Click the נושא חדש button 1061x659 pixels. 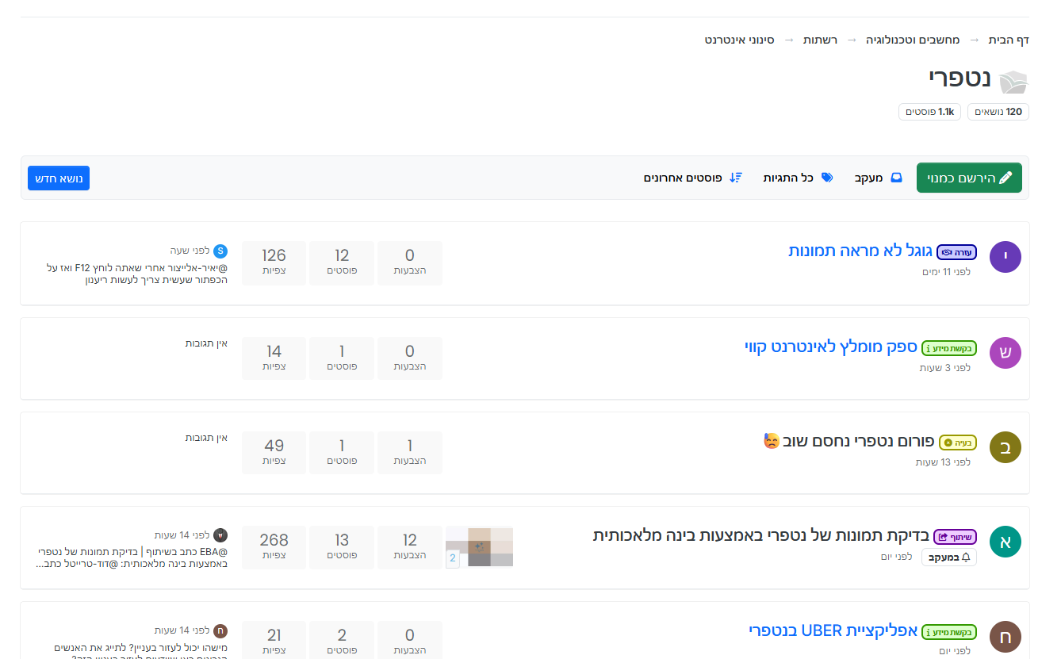coord(59,178)
